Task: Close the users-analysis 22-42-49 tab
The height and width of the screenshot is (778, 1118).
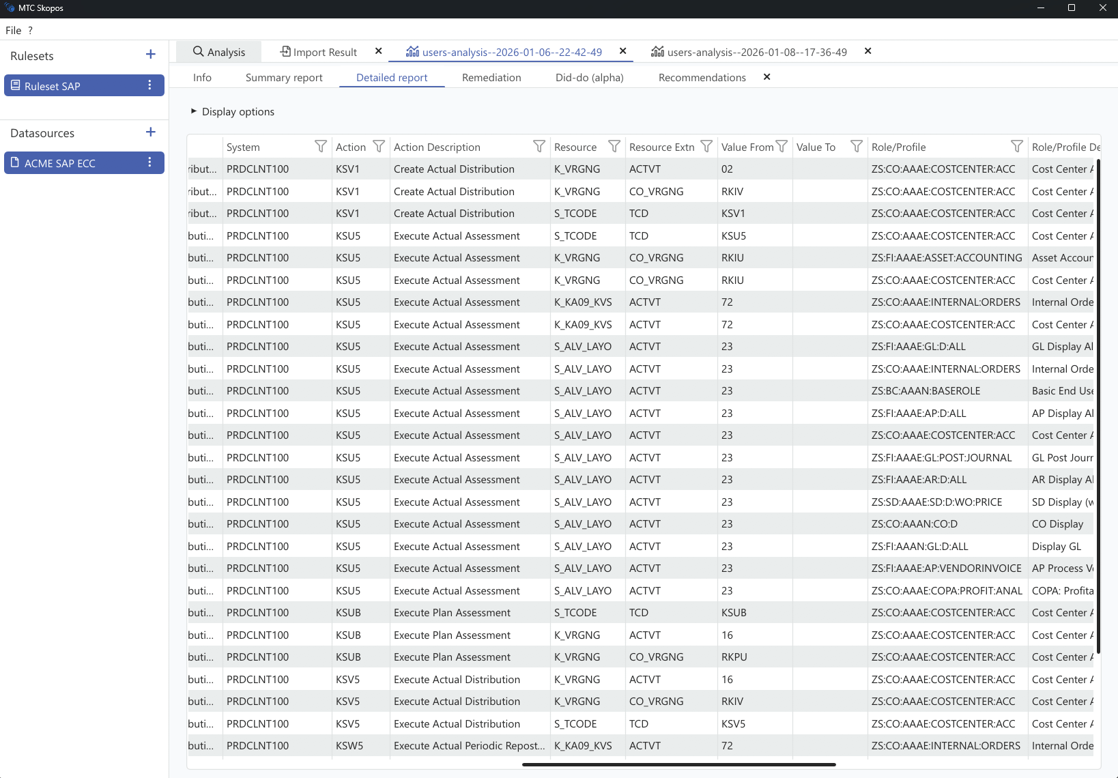Action: pos(622,51)
